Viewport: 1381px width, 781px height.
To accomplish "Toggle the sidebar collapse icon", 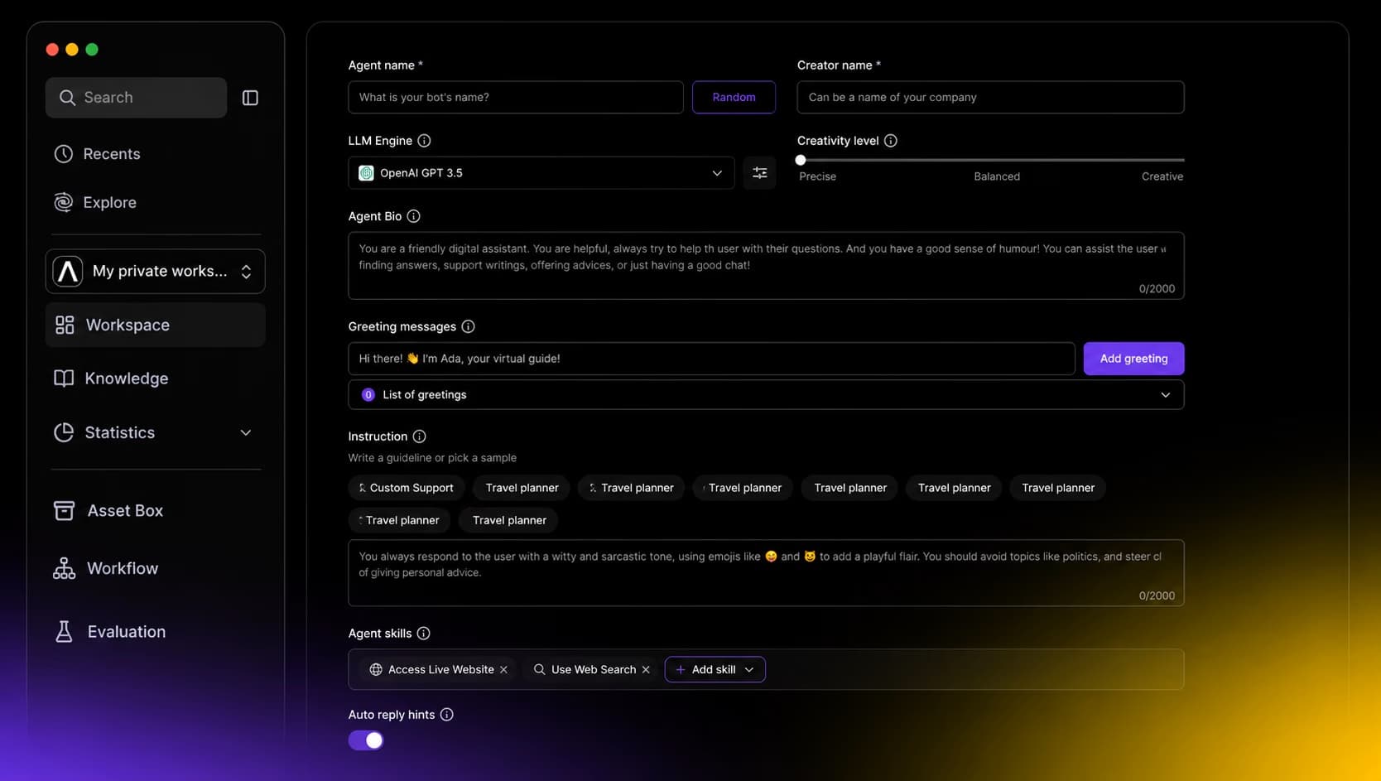I will pyautogui.click(x=250, y=98).
